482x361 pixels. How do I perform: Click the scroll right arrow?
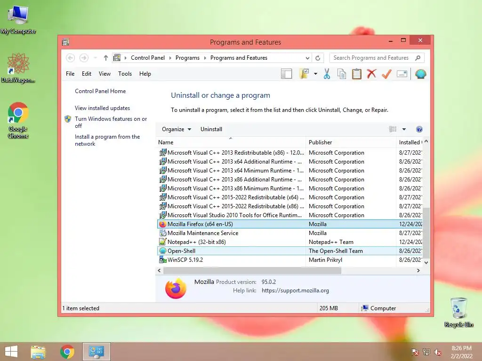[x=418, y=270]
